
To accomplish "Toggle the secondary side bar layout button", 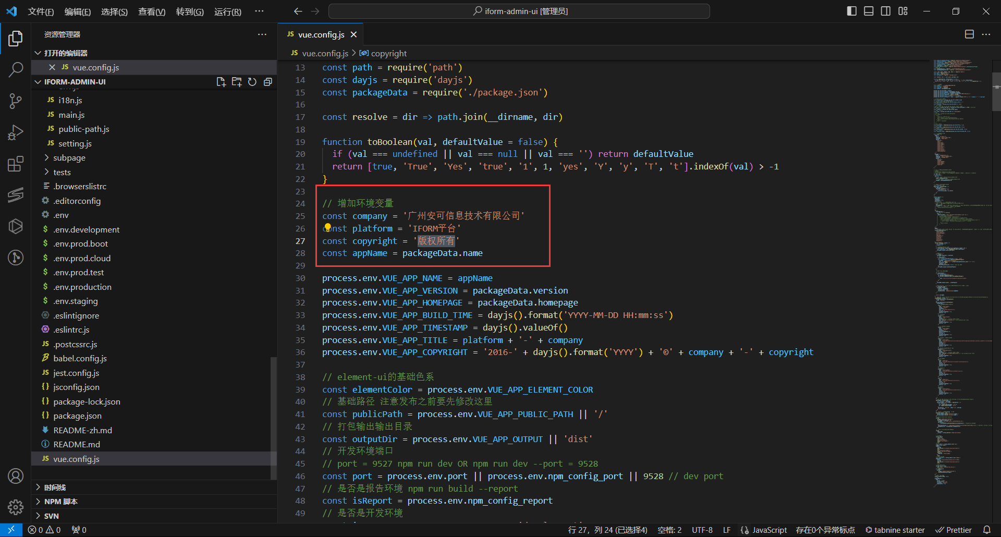I will pos(886,11).
